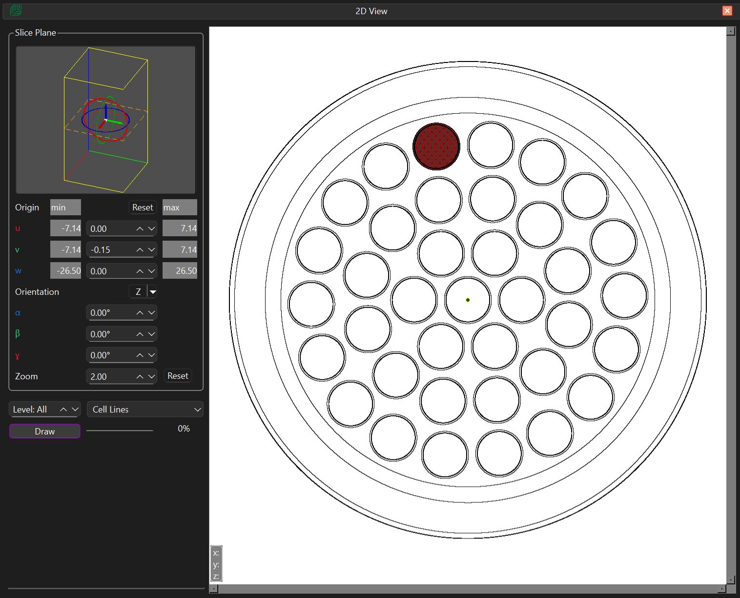Click the draw progress bar
740x598 pixels.
pos(120,431)
